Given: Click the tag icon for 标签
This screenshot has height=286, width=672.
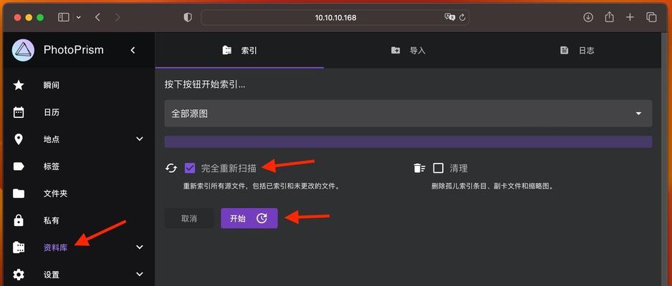Looking at the screenshot, I should (x=19, y=167).
